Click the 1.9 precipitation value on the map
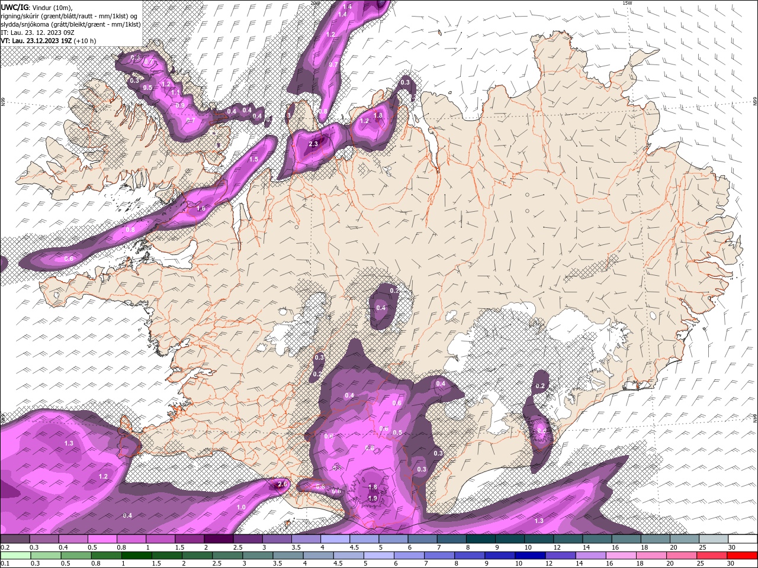758x568 pixels. (372, 498)
